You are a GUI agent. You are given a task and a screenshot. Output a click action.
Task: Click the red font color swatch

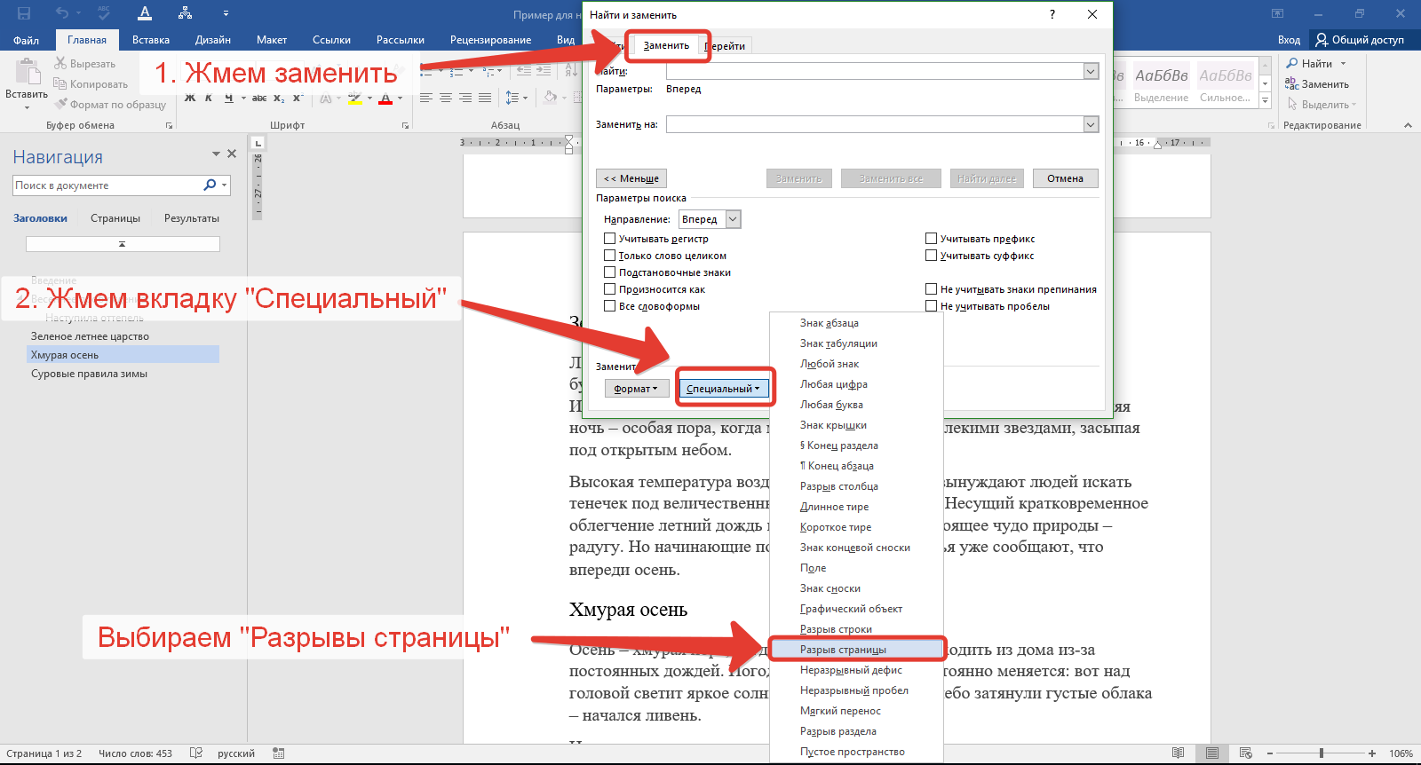click(385, 99)
